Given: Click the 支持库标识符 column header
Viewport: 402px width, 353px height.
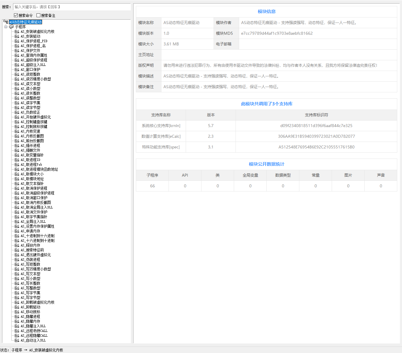Looking at the screenshot, I should (x=316, y=115).
